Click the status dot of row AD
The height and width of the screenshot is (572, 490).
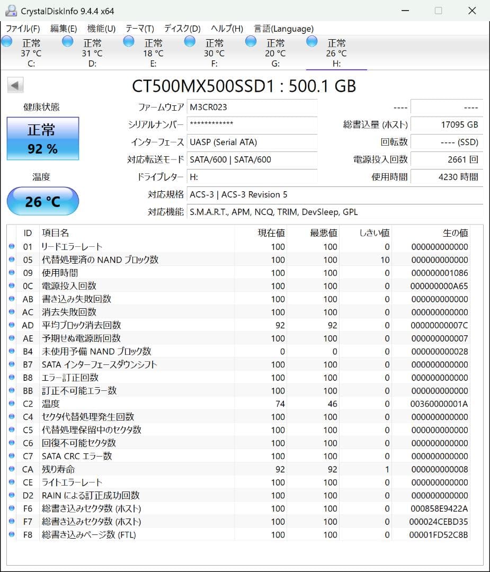[x=12, y=325]
